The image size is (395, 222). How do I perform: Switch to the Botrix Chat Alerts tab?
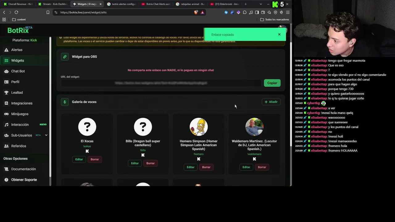click(x=156, y=4)
